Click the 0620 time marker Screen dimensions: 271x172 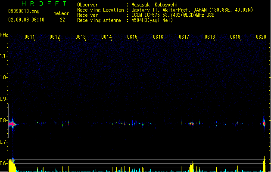pos(261,37)
